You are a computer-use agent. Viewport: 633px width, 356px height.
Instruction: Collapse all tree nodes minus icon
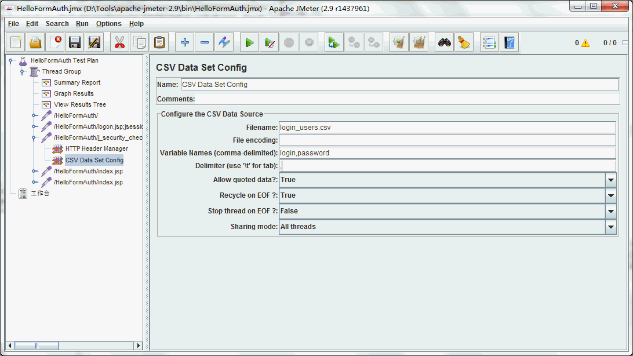205,42
